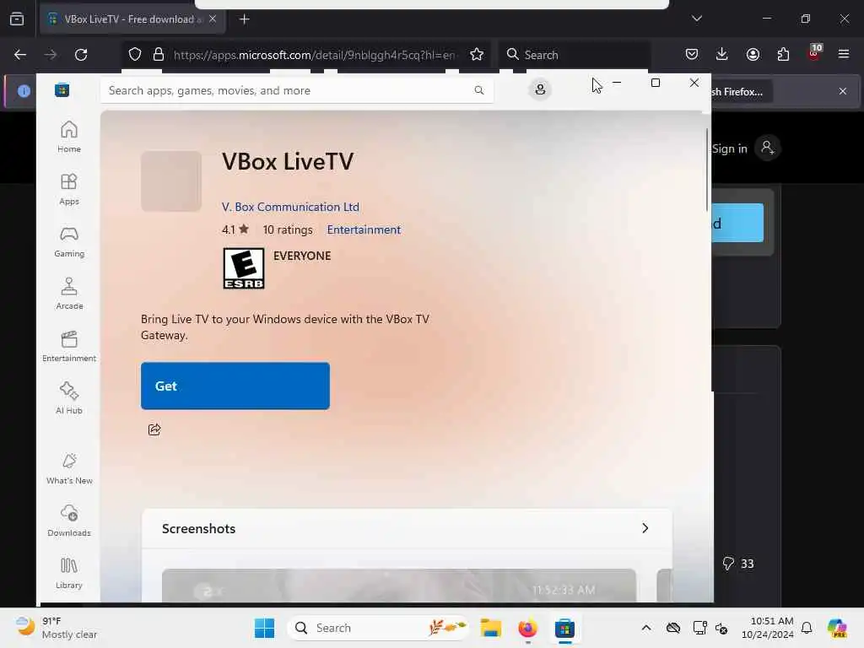The width and height of the screenshot is (864, 648).
Task: Click the ESRB Everyone rating badge
Action: click(244, 268)
